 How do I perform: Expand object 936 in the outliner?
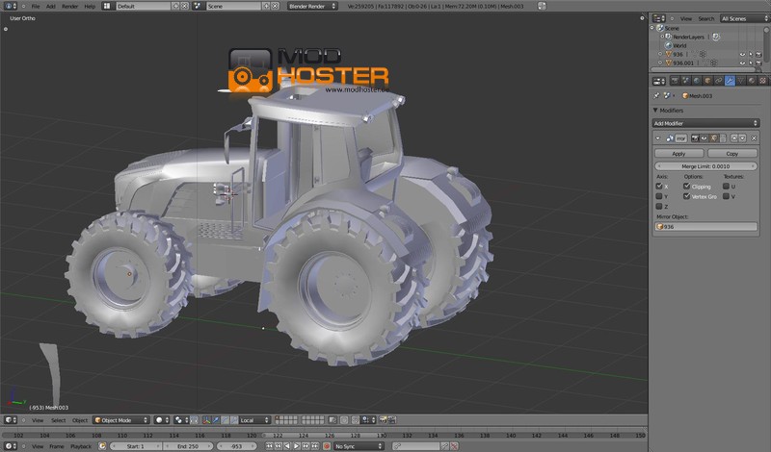point(660,55)
